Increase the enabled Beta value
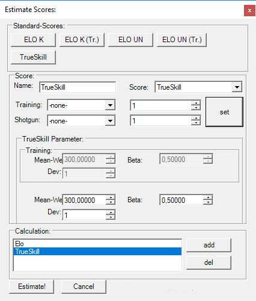The width and height of the screenshot is (256, 301). point(208,197)
